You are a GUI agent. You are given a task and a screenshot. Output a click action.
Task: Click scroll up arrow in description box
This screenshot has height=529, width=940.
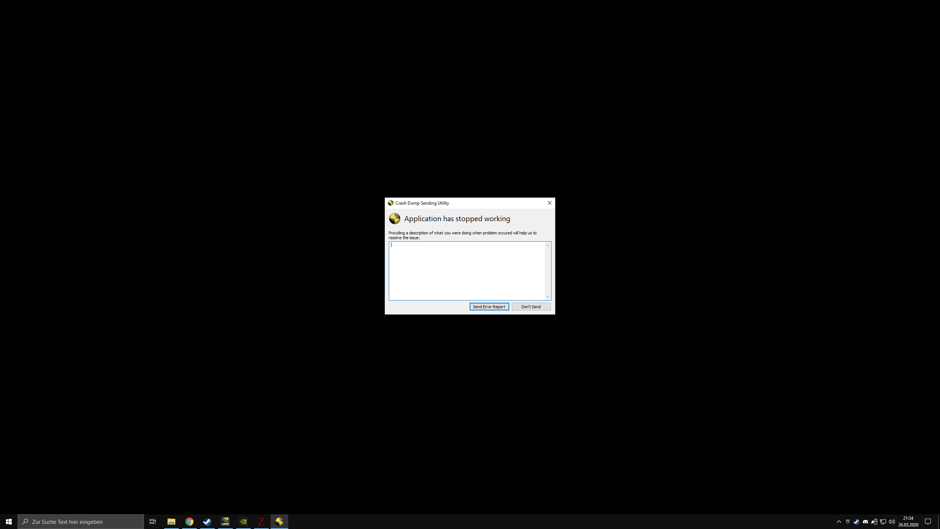547,245
